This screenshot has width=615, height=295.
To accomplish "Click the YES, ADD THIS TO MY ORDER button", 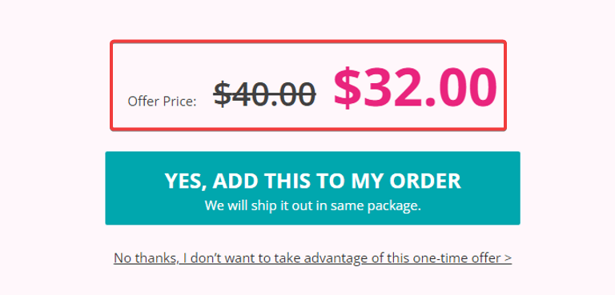I will pyautogui.click(x=312, y=188).
